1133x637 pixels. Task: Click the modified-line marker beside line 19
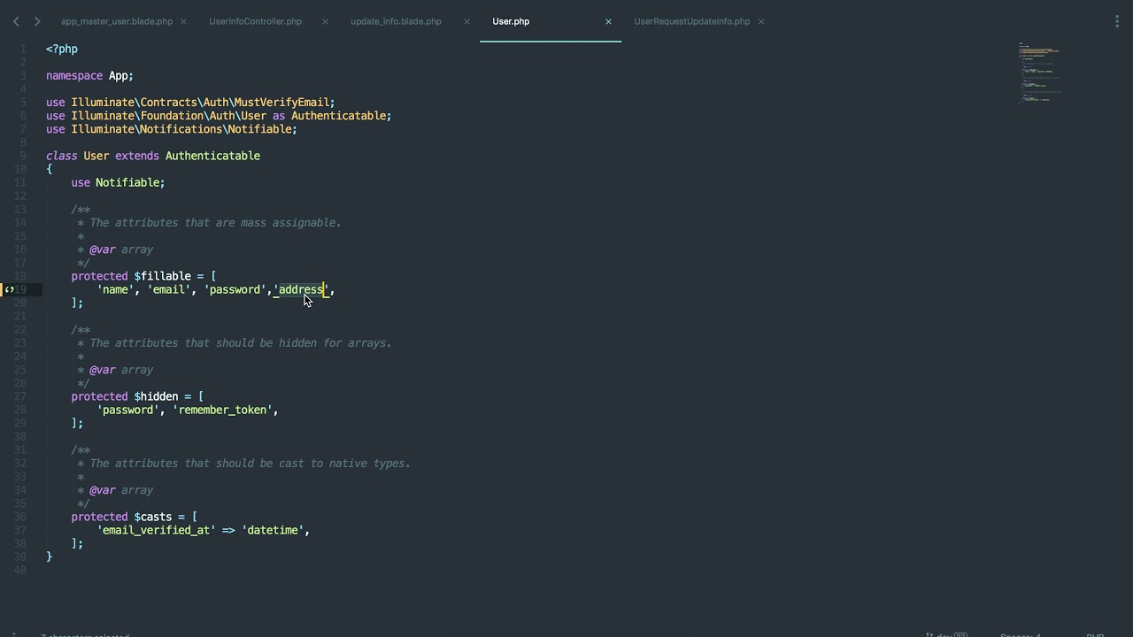tap(10, 289)
